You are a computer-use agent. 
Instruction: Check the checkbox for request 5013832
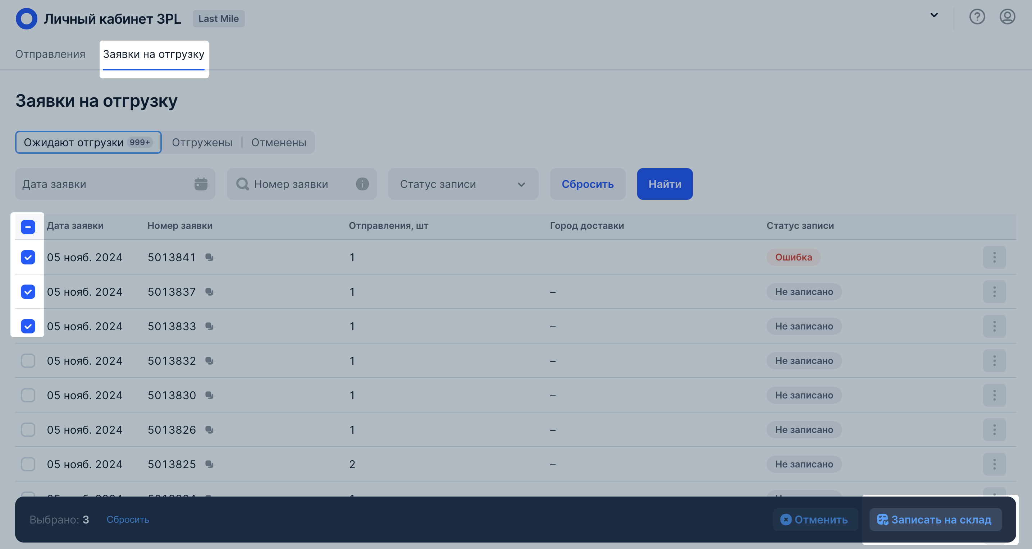pos(28,360)
